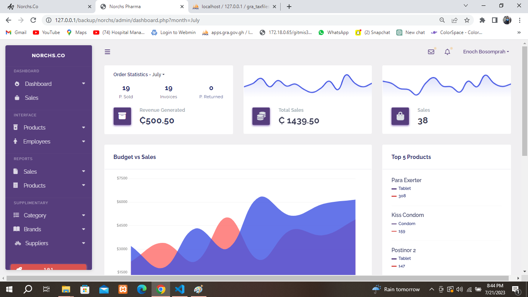Open the Enoch Bosomprah user dropdown
This screenshot has width=528, height=297.
pyautogui.click(x=486, y=52)
